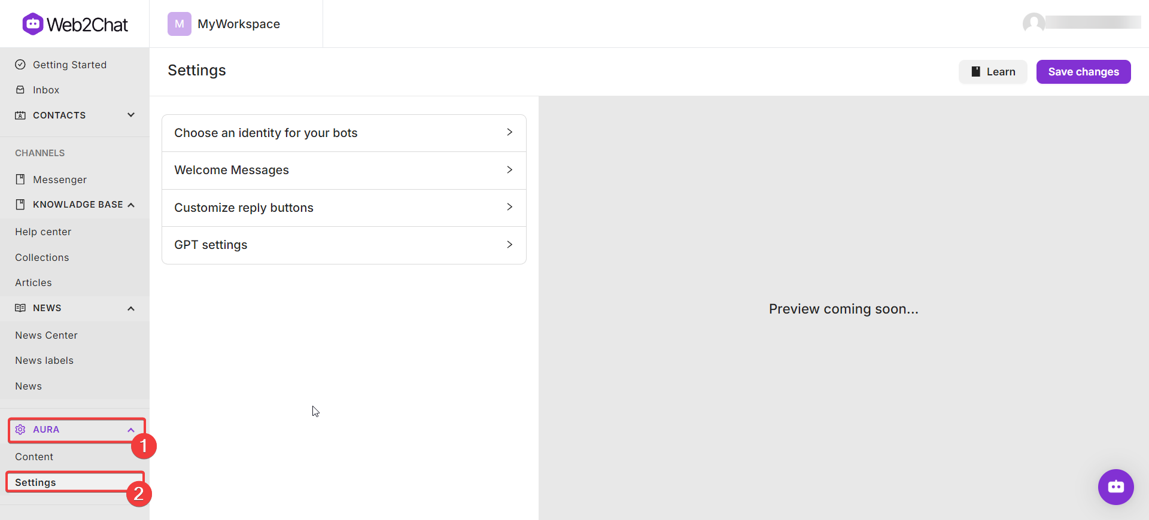The width and height of the screenshot is (1149, 520).
Task: Open Collections in sidebar
Action: click(x=42, y=257)
